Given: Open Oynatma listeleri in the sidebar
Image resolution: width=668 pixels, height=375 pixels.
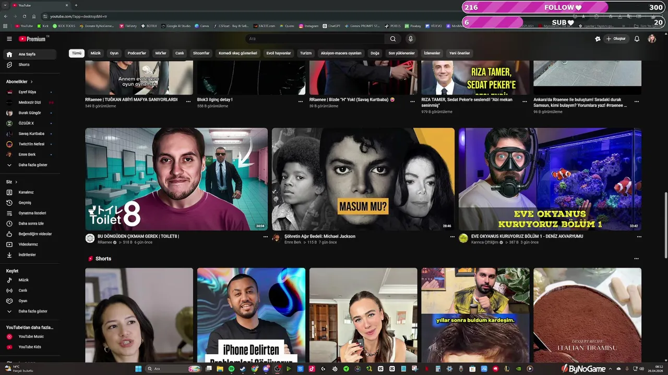Looking at the screenshot, I should click(x=30, y=213).
